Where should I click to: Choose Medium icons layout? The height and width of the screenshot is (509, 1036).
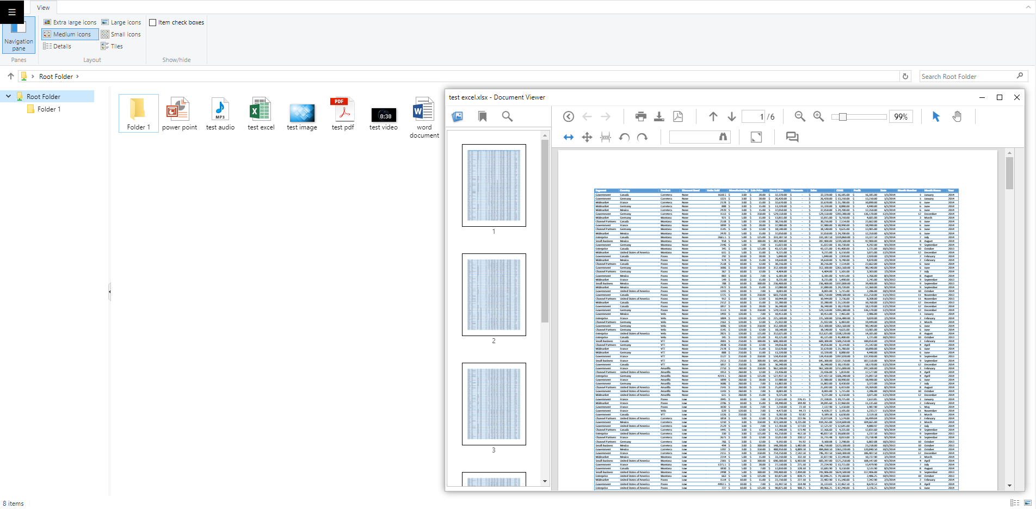point(70,34)
